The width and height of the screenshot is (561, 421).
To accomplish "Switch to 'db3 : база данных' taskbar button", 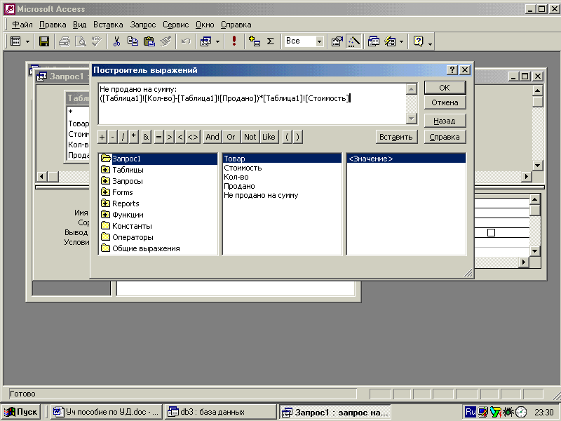I will (x=220, y=412).
